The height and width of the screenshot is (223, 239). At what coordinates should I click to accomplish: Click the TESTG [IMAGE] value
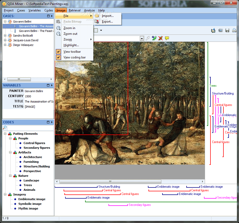[x=30, y=107]
